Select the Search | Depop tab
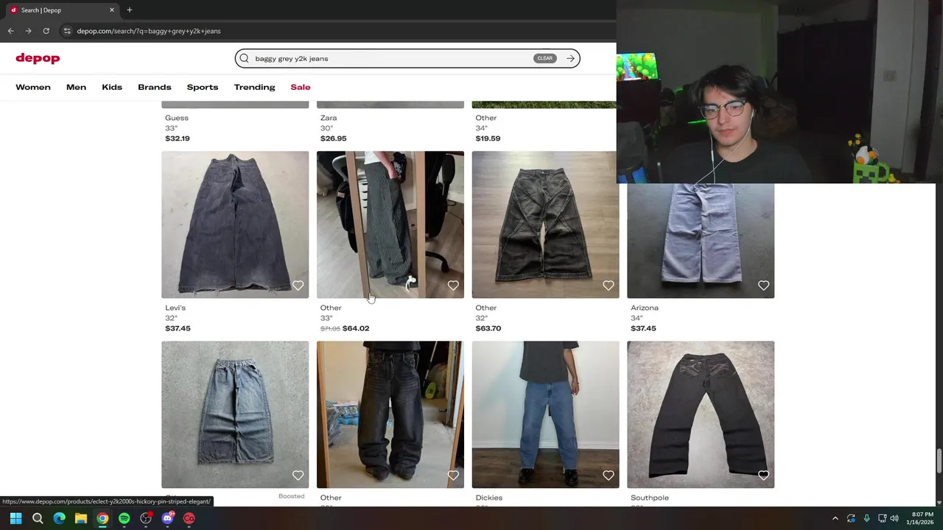 click(63, 10)
